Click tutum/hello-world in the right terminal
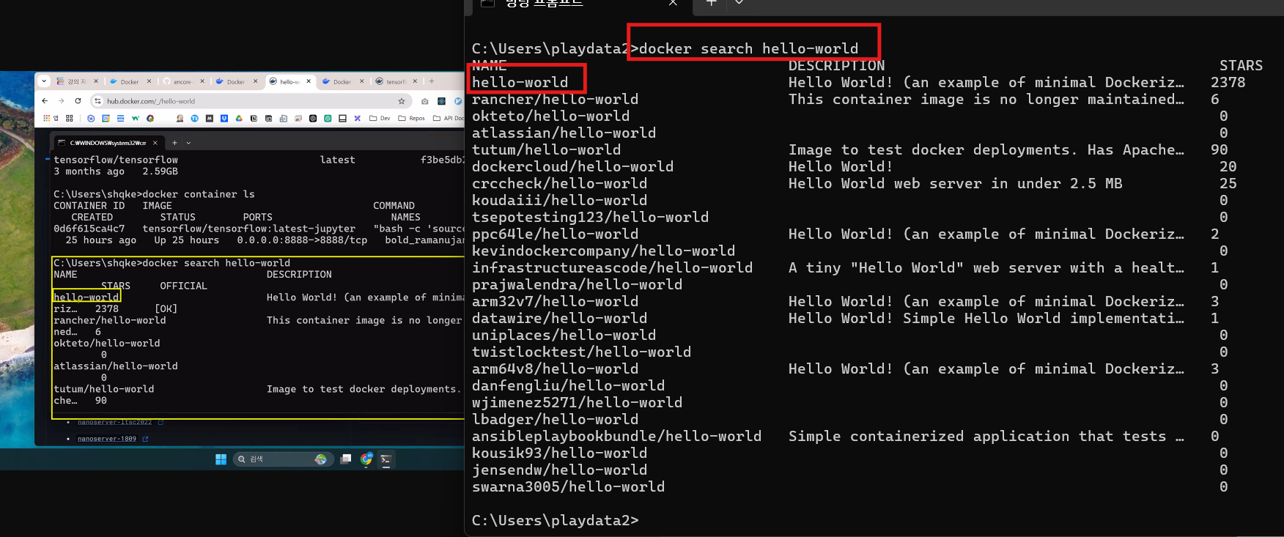 point(546,149)
